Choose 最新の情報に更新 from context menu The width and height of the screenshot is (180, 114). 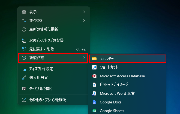pyautogui.click(x=54, y=29)
